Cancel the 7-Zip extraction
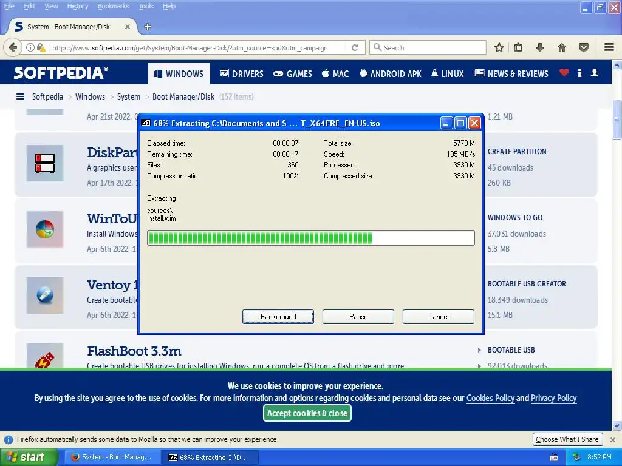622x466 pixels. (439, 317)
